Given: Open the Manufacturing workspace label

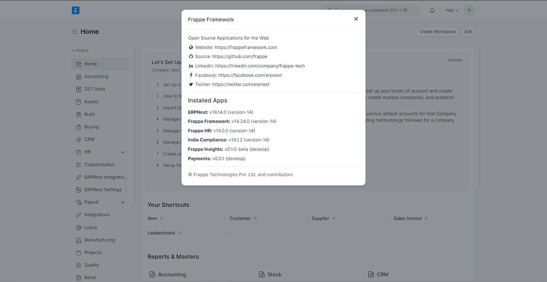Looking at the screenshot, I should [99, 240].
